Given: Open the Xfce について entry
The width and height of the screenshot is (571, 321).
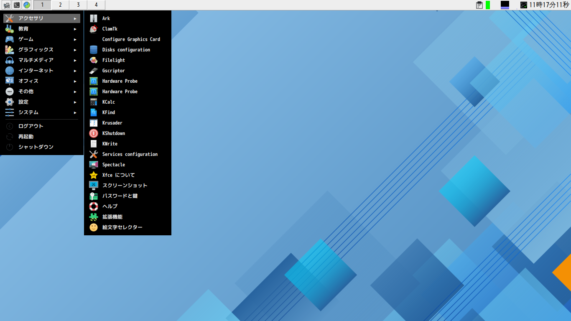Looking at the screenshot, I should click(127, 175).
